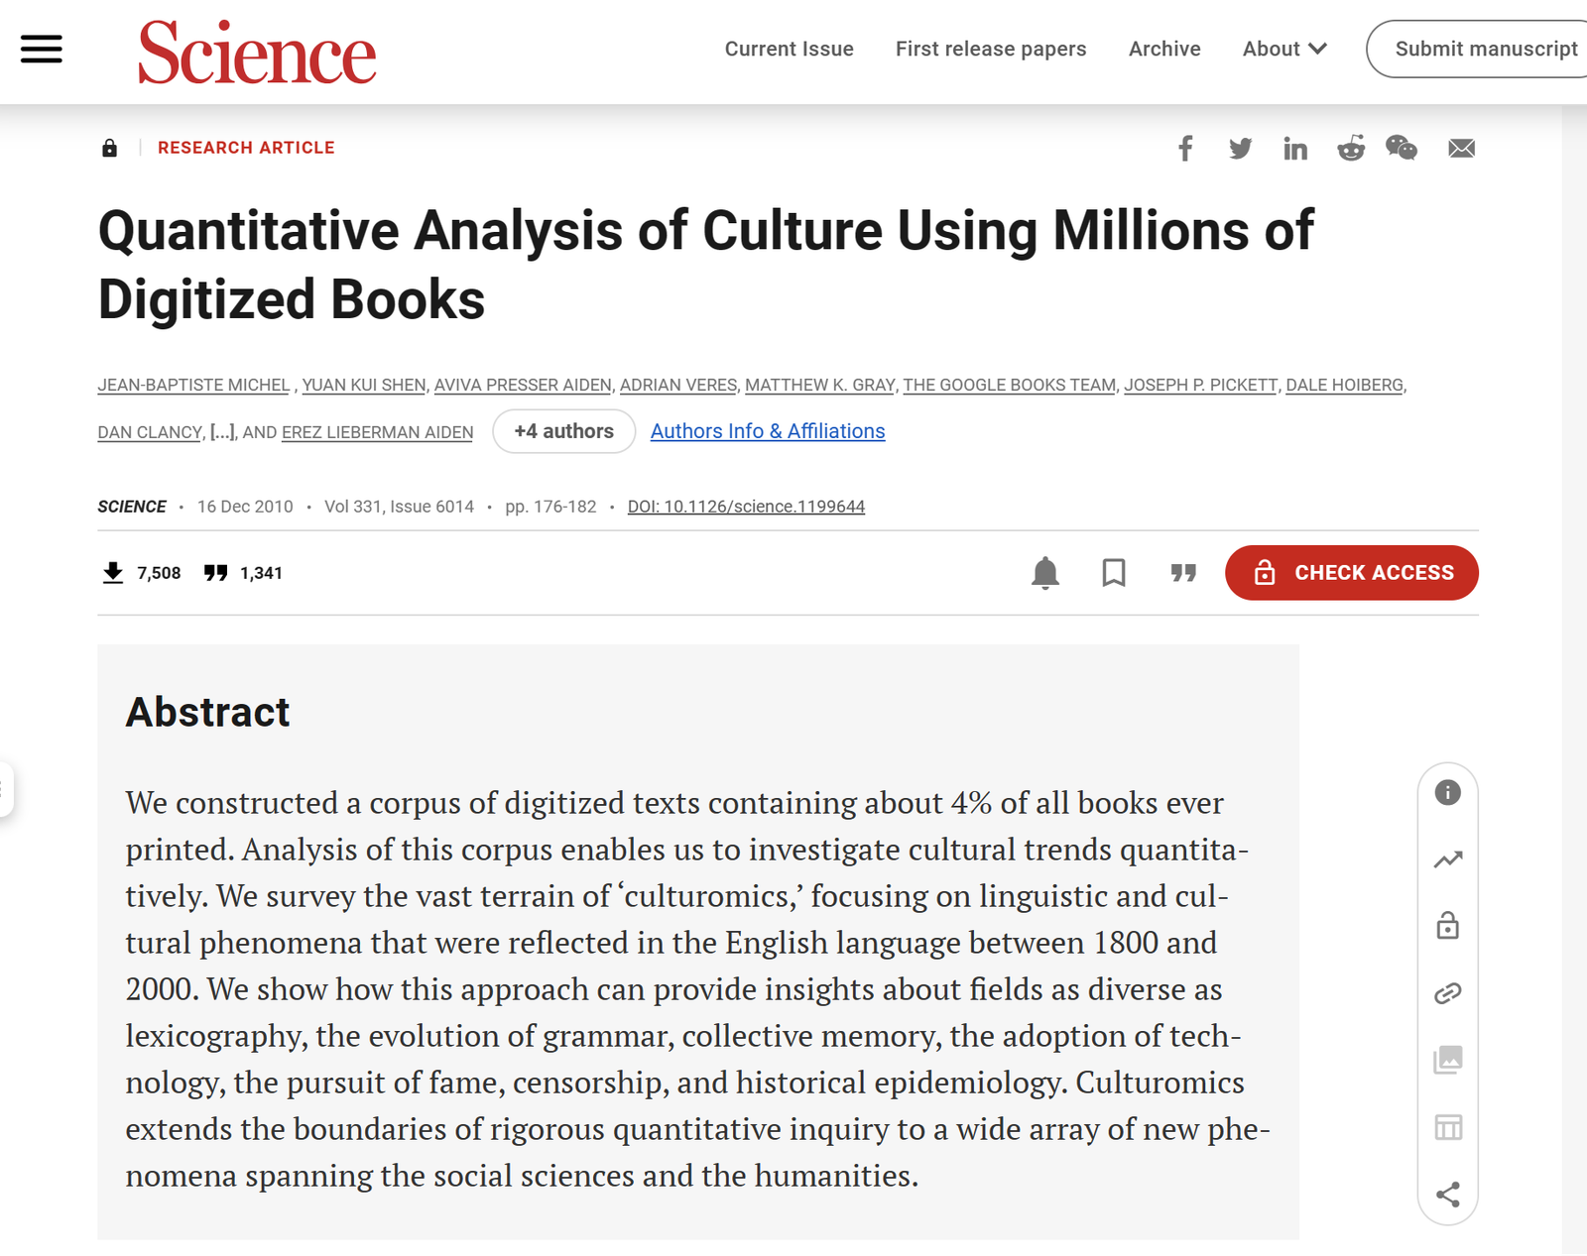
Task: Click the cite quotation icon beside bookmark
Action: click(1183, 573)
